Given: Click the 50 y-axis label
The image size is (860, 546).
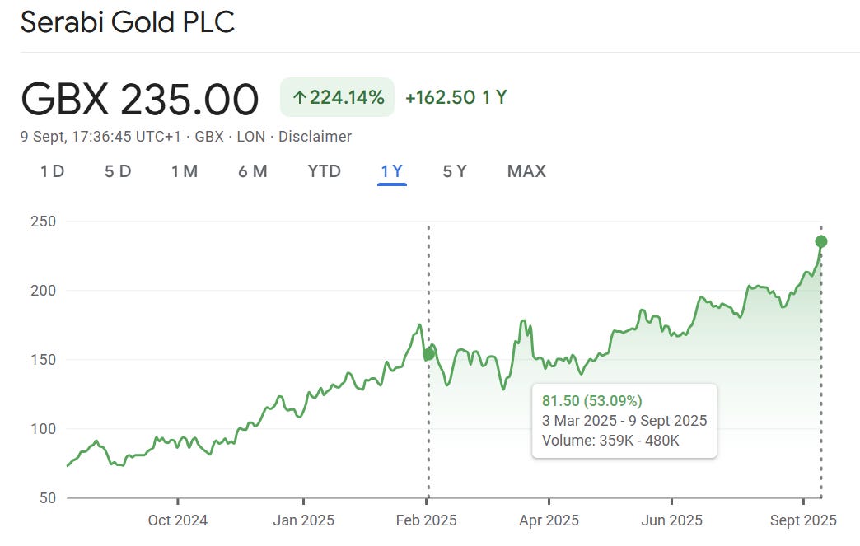Looking at the screenshot, I should [48, 497].
